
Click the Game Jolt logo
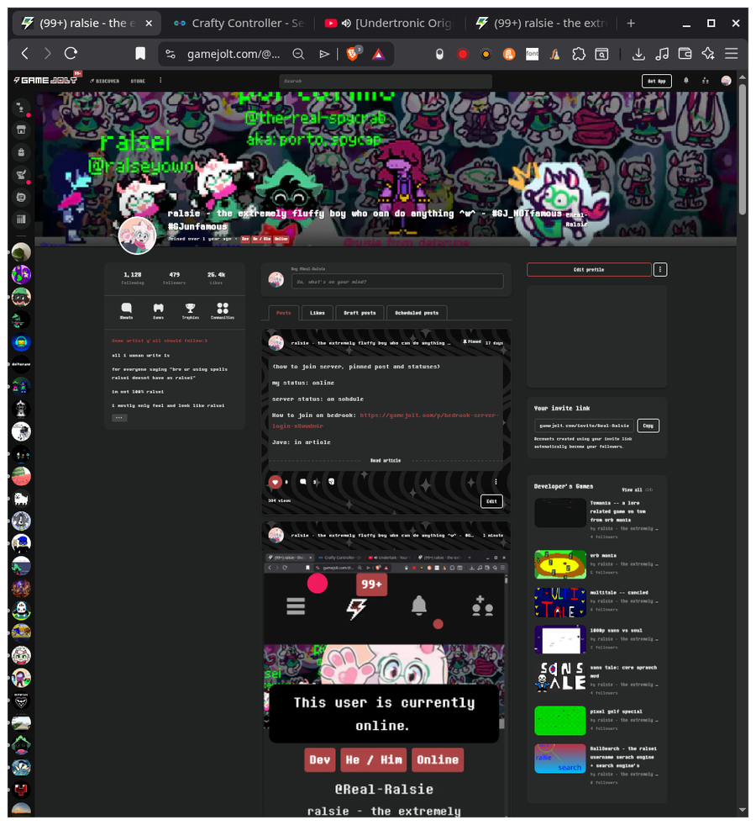click(45, 81)
